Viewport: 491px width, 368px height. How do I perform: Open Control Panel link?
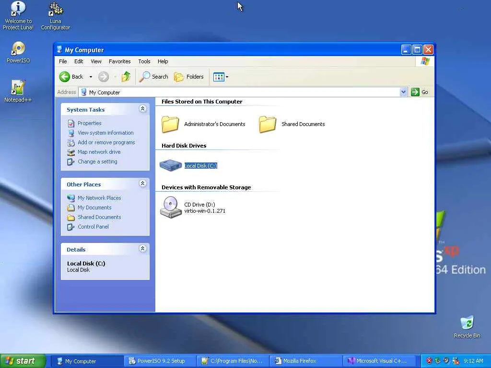[93, 227]
